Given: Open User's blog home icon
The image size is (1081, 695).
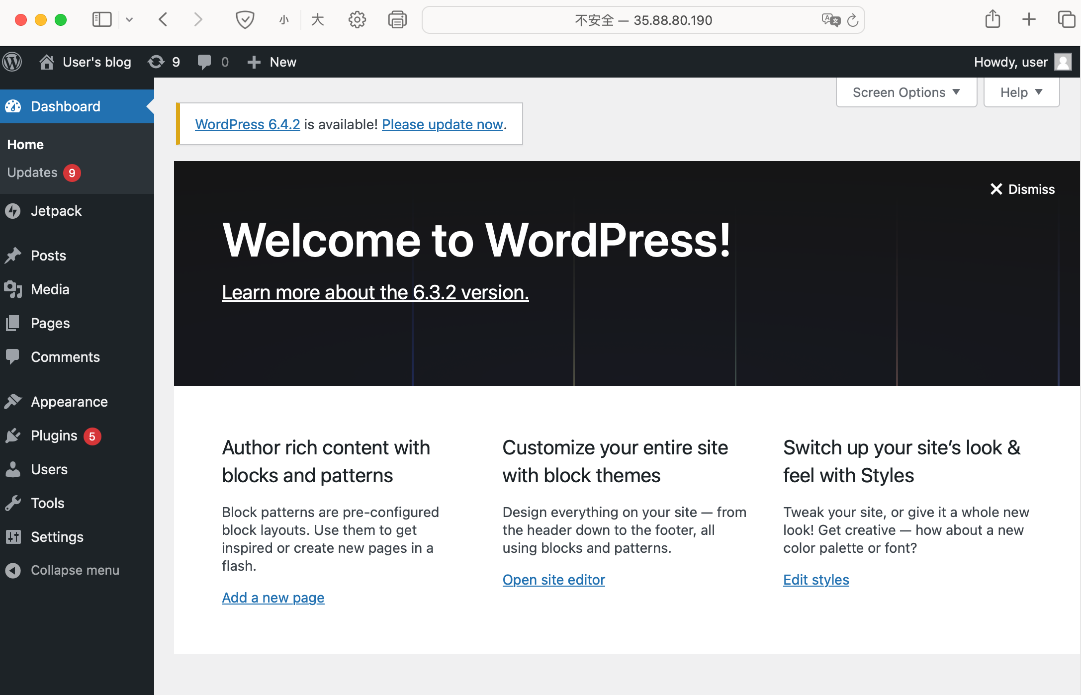Looking at the screenshot, I should (47, 62).
